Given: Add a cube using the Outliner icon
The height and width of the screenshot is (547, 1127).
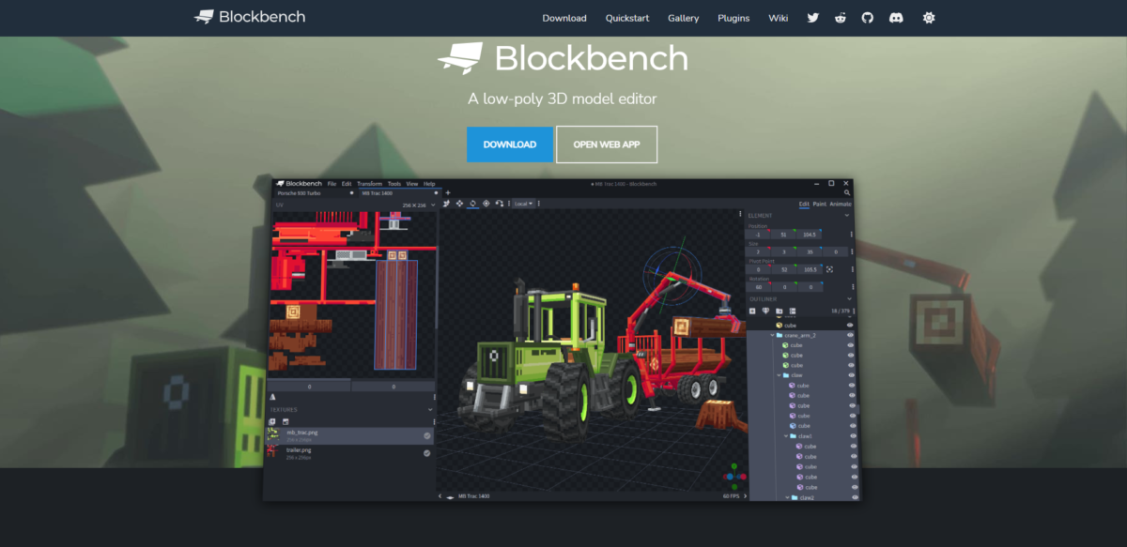Looking at the screenshot, I should (752, 311).
